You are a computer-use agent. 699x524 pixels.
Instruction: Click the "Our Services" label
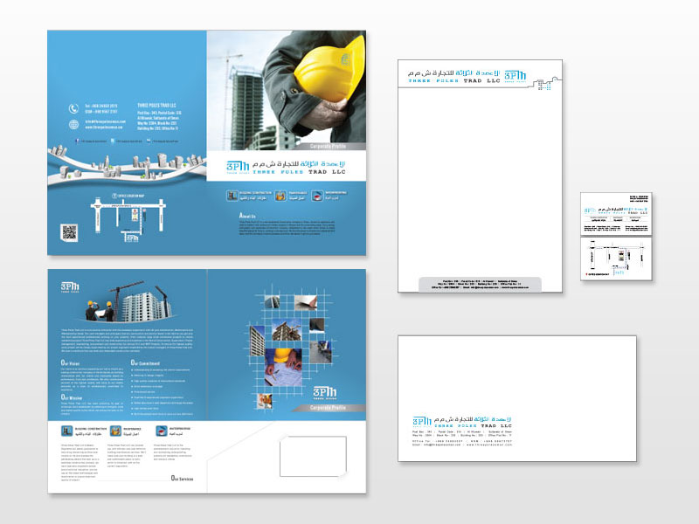point(183,478)
